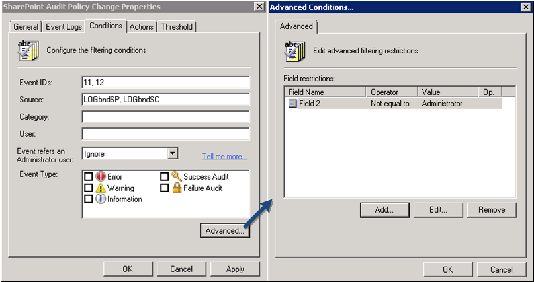534x282 pixels.
Task: Sort by Field Name column header
Action: [x=325, y=92]
